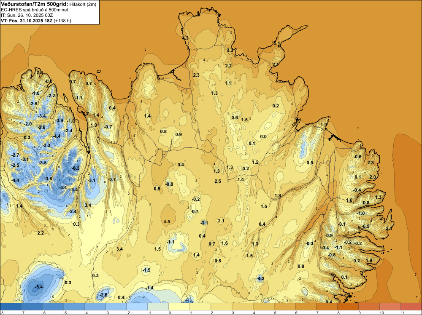The width and height of the screenshot is (422, 315).
Task: Click the "2.8" temperature value
Action: point(371,163)
